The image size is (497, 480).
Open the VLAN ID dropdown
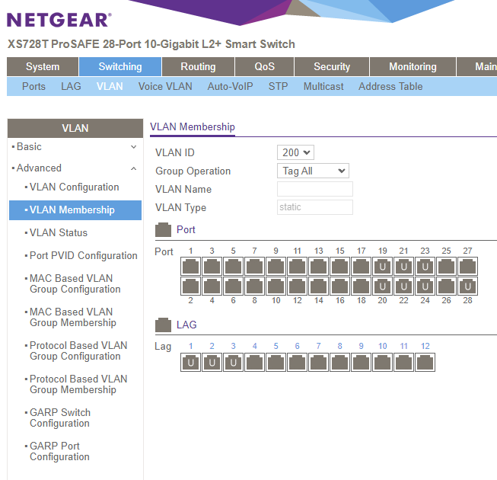click(297, 153)
